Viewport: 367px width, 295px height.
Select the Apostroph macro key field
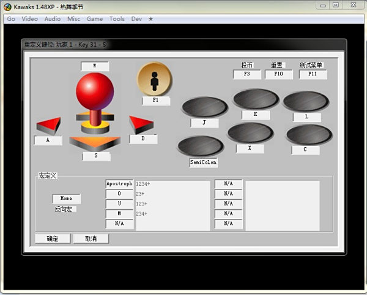pyautogui.click(x=120, y=184)
